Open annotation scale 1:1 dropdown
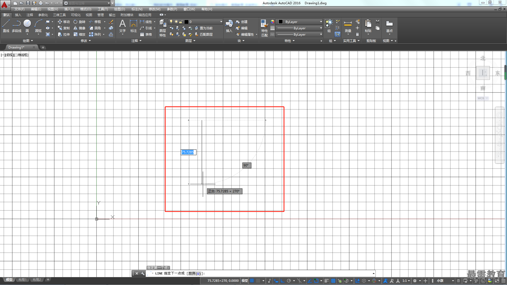The image size is (507, 285). tap(406, 281)
